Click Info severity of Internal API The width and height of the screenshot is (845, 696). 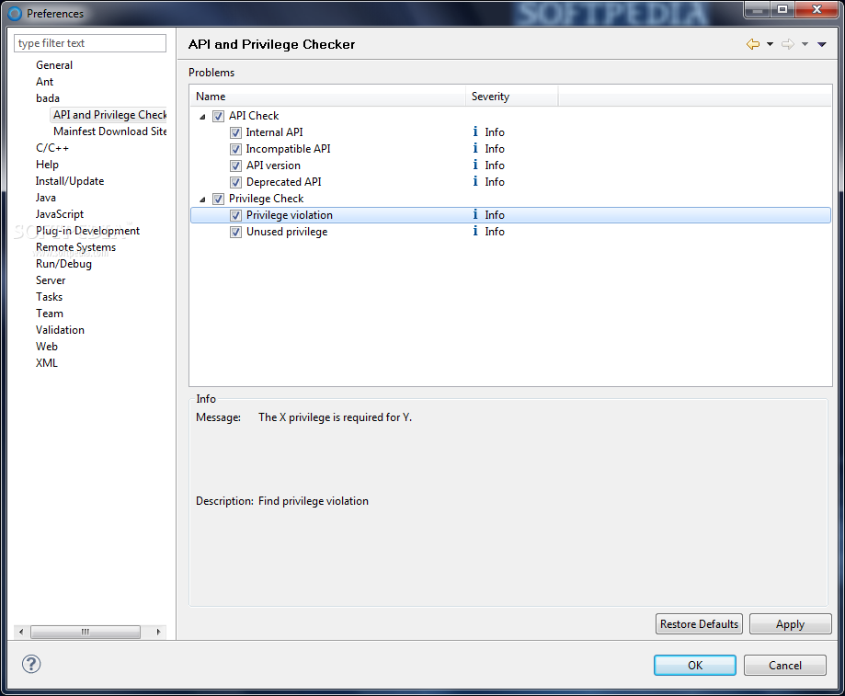494,132
